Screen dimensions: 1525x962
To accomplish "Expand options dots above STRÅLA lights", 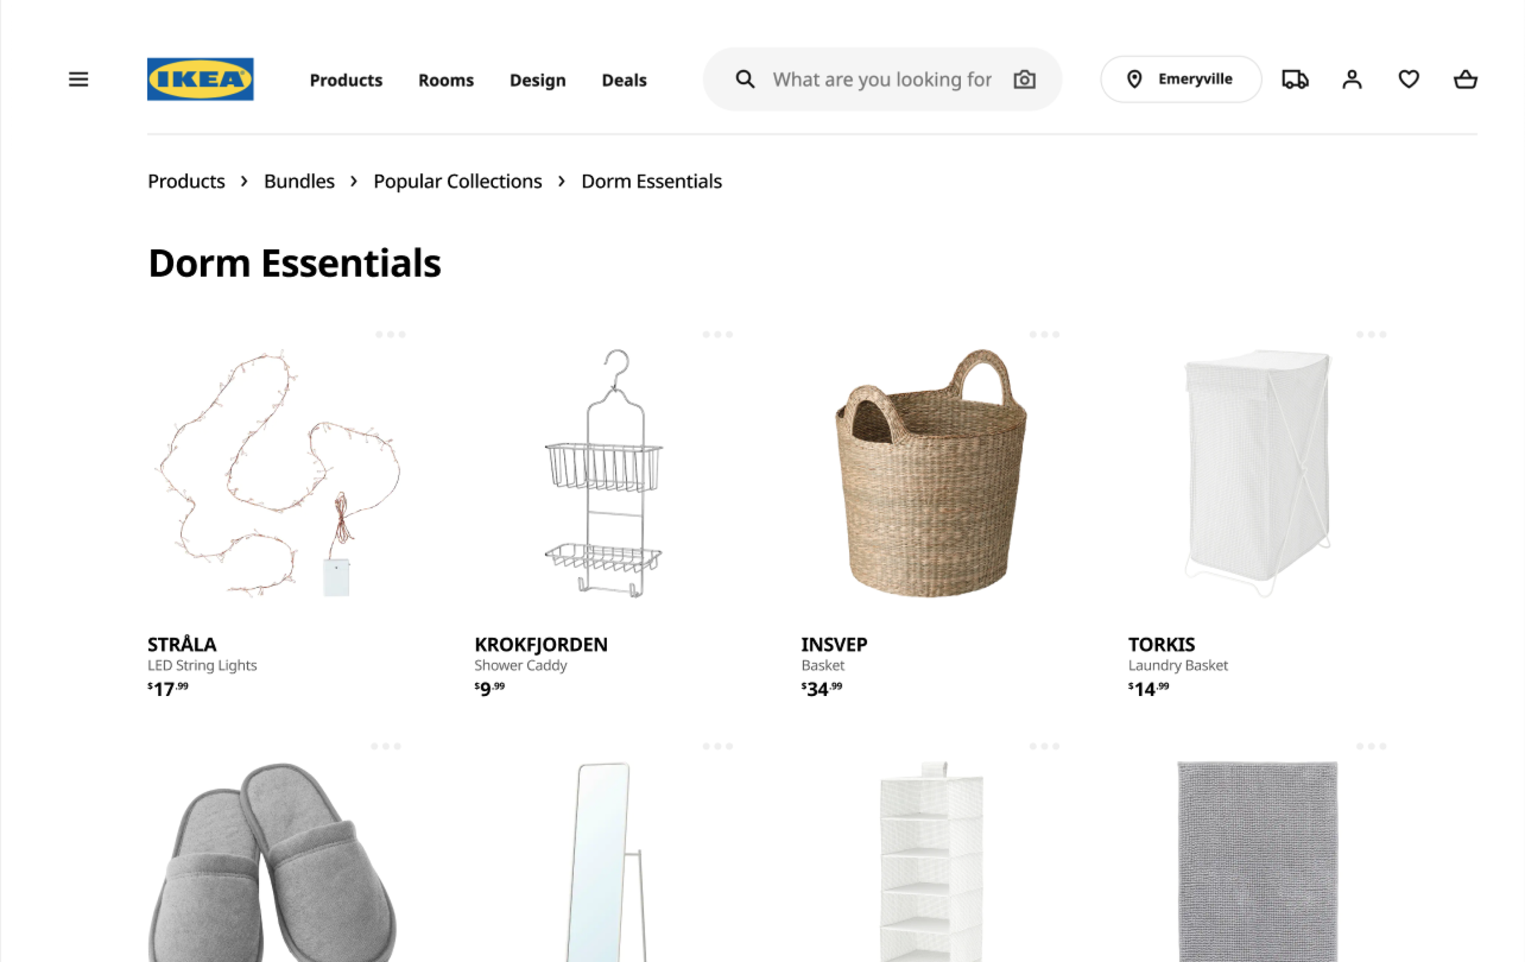I will [390, 334].
